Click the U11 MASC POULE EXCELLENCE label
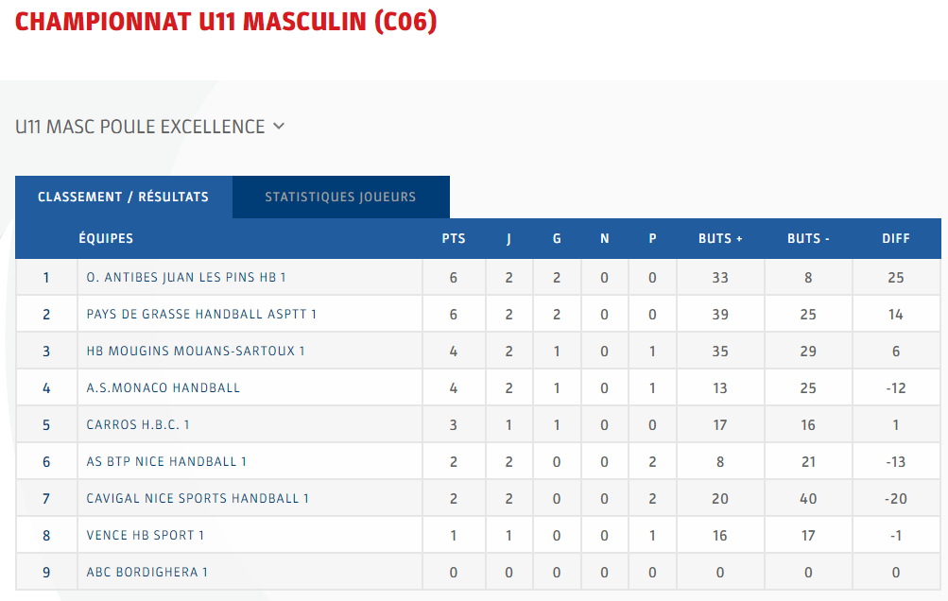Image resolution: width=948 pixels, height=601 pixels. tap(140, 127)
